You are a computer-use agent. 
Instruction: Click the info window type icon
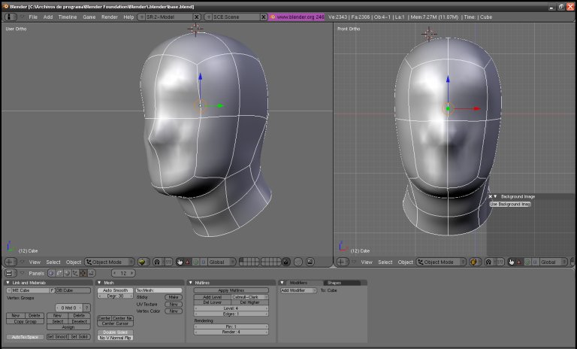coord(11,17)
